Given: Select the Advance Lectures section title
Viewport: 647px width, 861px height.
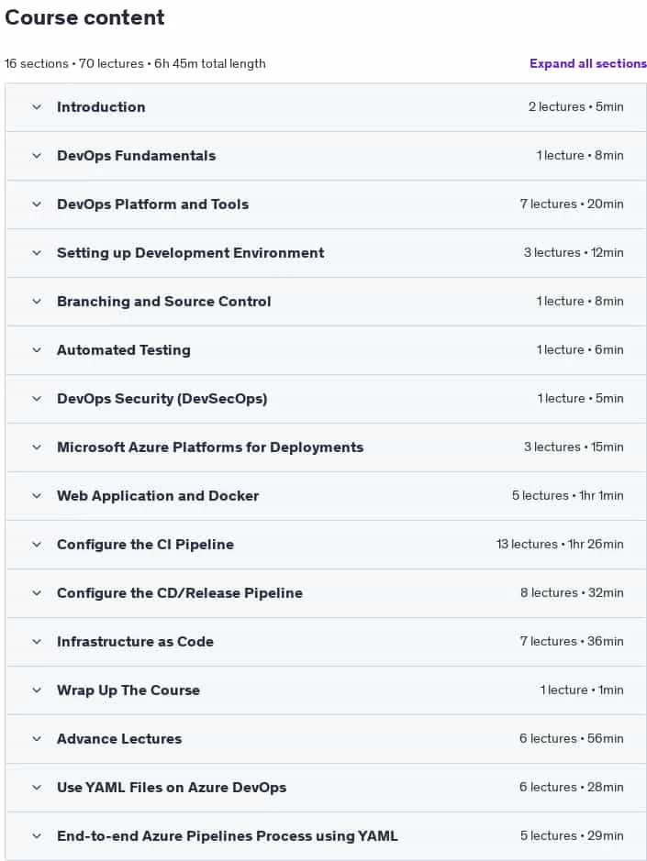Looking at the screenshot, I should coord(119,739).
